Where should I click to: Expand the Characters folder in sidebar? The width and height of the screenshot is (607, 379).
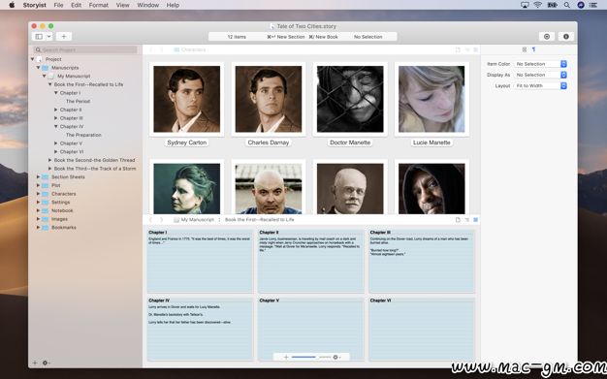click(38, 194)
